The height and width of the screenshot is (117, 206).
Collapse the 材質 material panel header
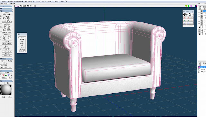[x=6, y=81]
